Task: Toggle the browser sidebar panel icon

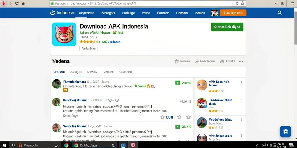Action: point(282,3)
